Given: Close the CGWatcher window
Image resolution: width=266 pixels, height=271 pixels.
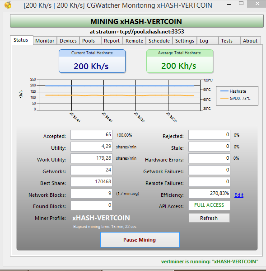Looking at the screenshot, I should coord(257,4).
